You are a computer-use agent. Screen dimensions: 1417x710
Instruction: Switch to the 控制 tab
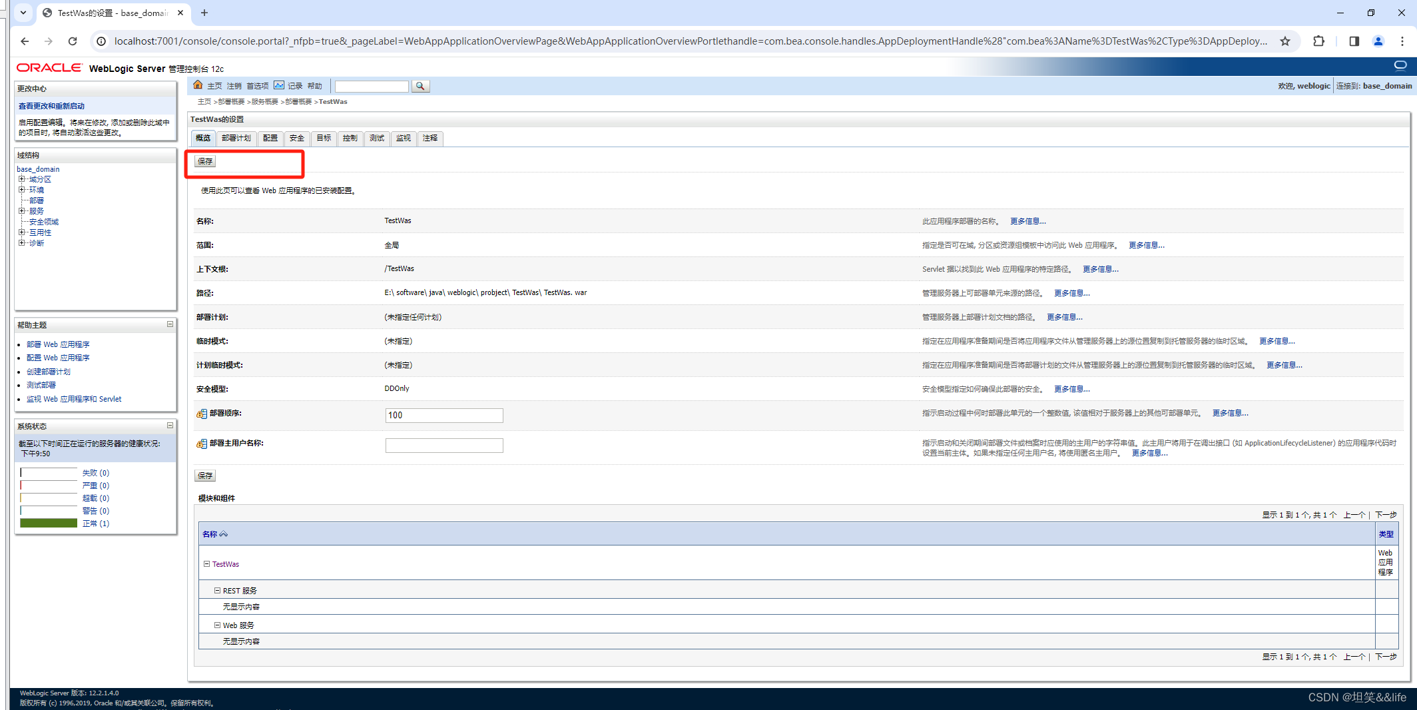(x=350, y=138)
